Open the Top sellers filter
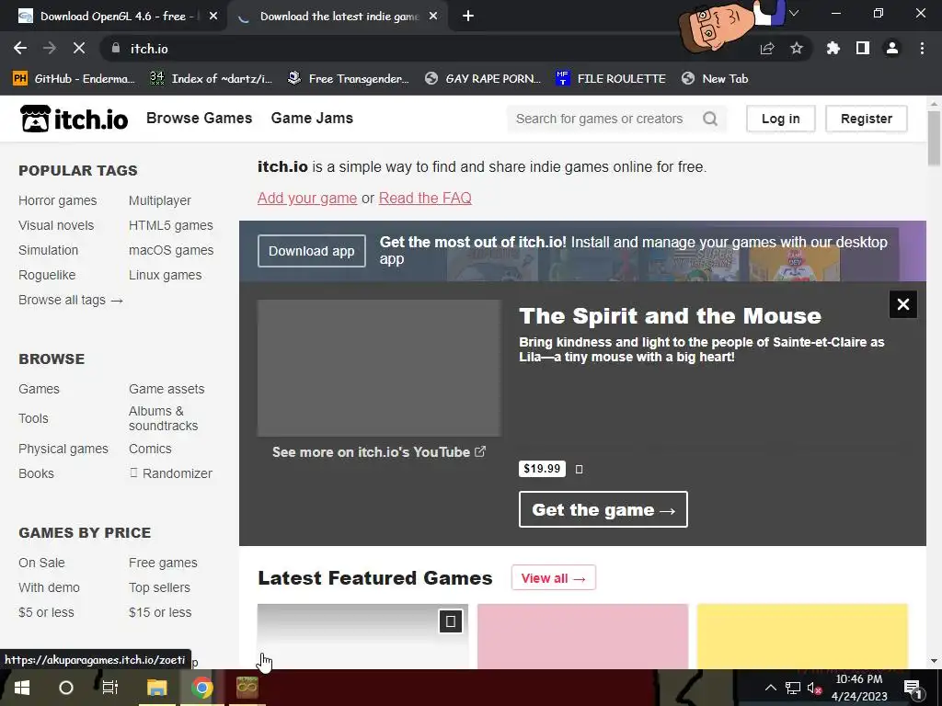This screenshot has height=706, width=942. click(x=159, y=587)
